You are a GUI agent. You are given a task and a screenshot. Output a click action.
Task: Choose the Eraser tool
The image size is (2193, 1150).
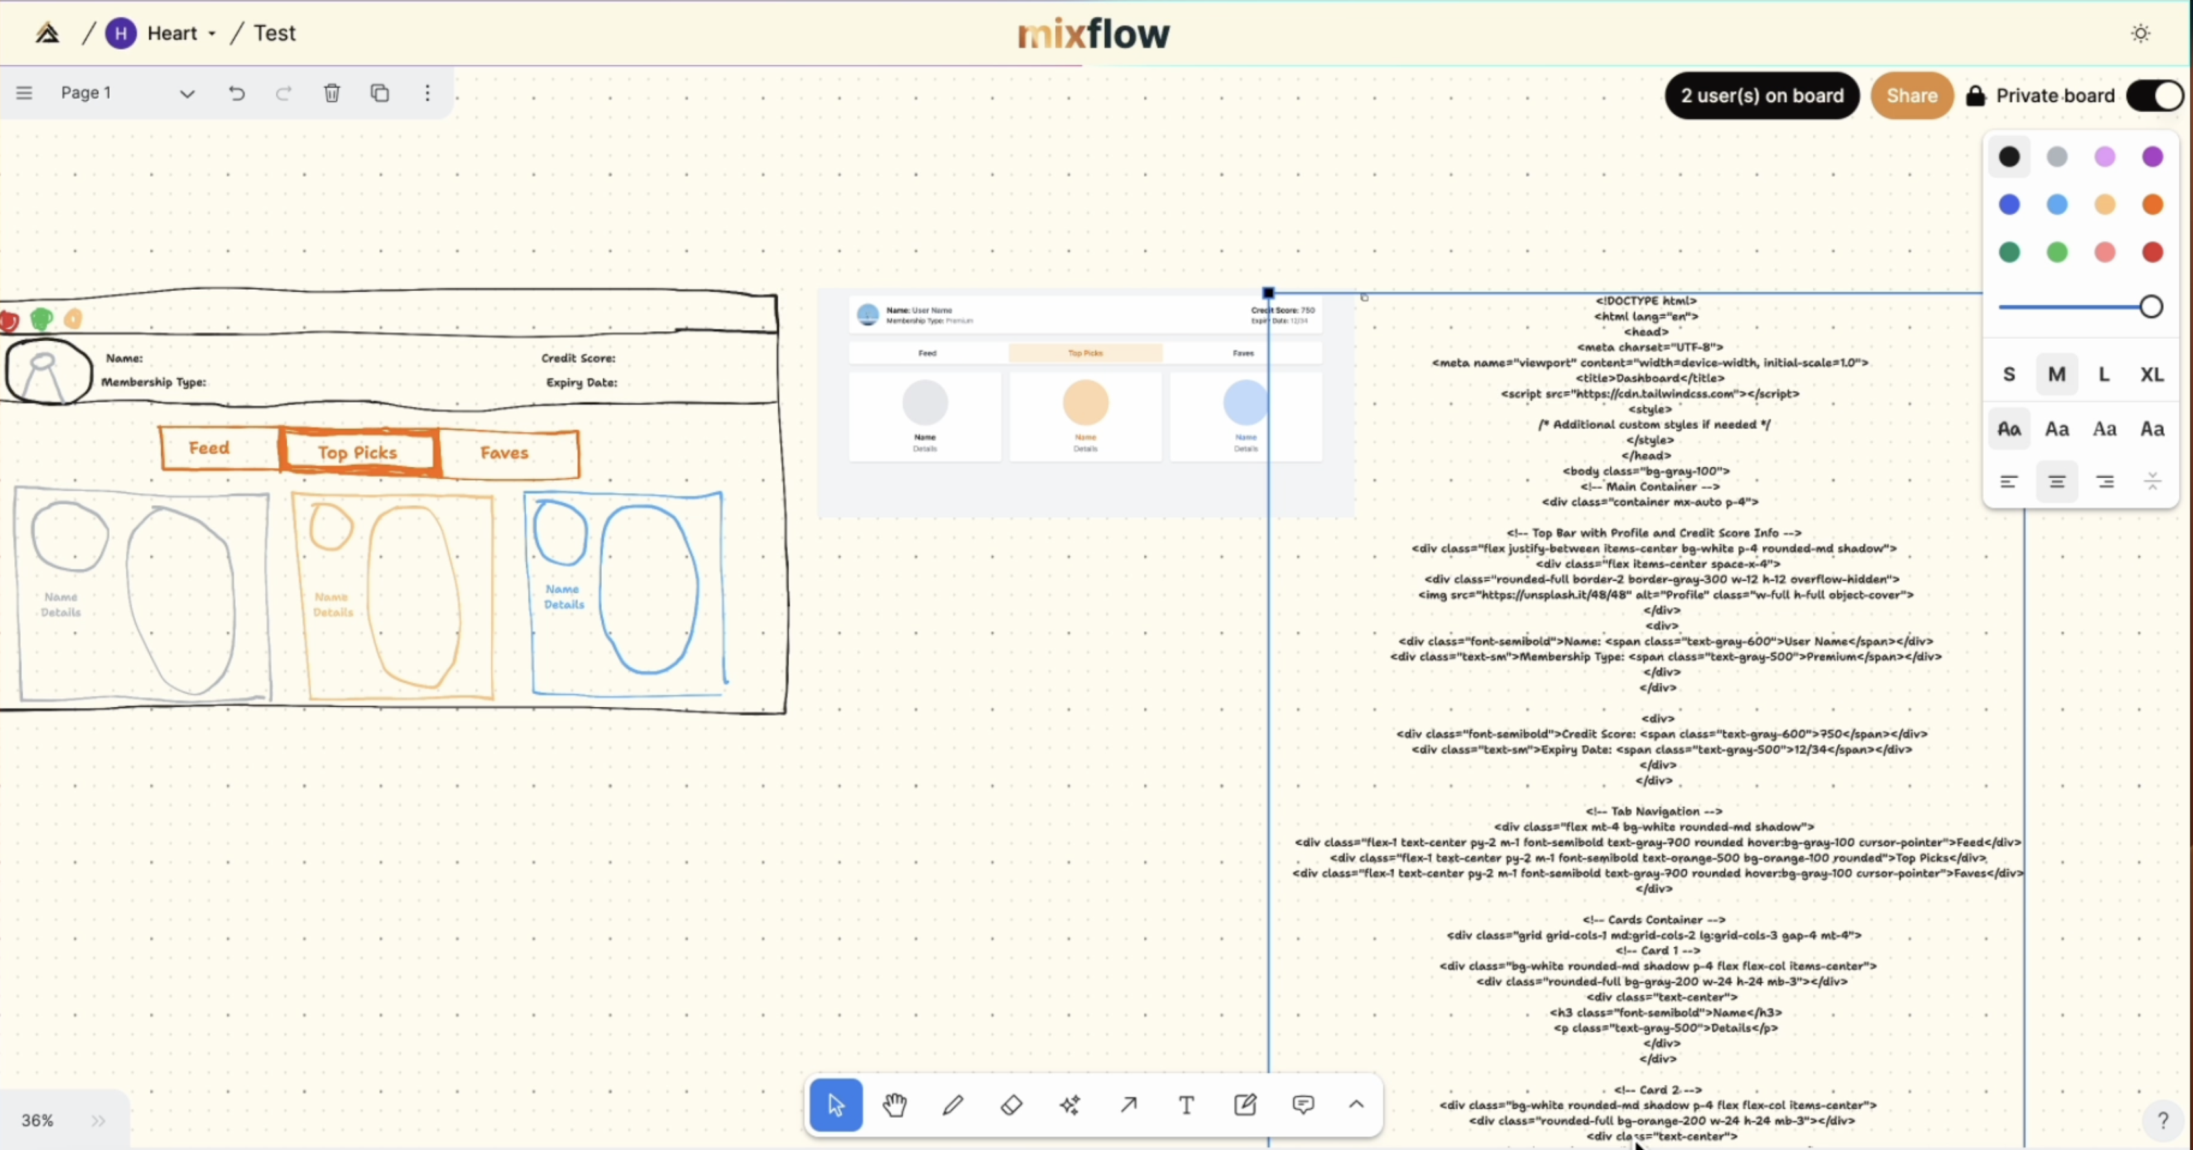[x=1011, y=1105]
